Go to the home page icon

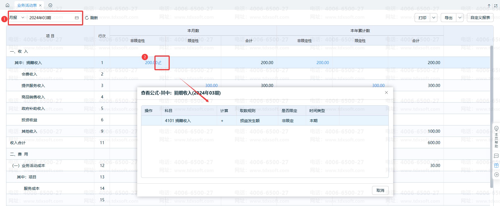pos(8,5)
